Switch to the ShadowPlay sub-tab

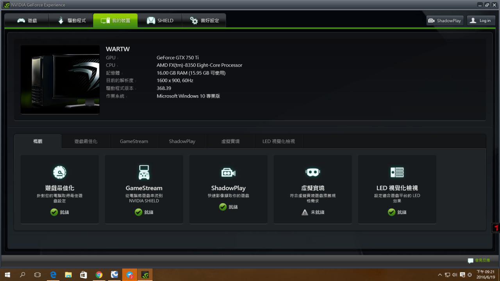coord(182,141)
